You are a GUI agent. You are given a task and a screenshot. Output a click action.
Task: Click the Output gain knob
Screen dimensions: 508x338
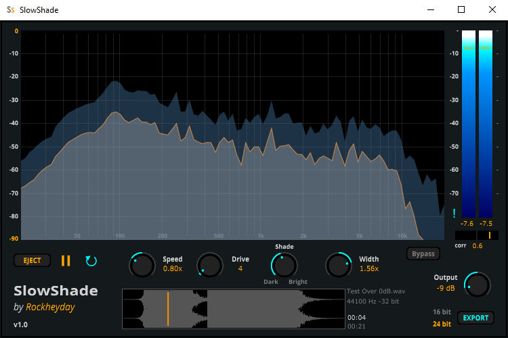[x=477, y=285]
